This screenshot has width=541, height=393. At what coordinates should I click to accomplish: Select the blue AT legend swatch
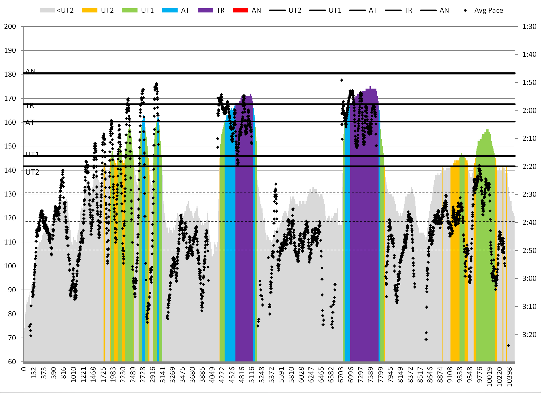click(170, 10)
